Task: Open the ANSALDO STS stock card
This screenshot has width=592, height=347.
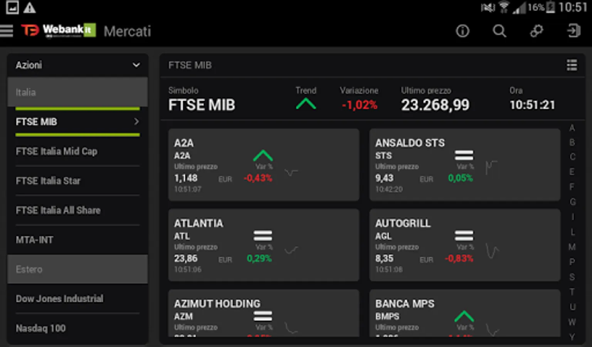Action: click(x=465, y=165)
